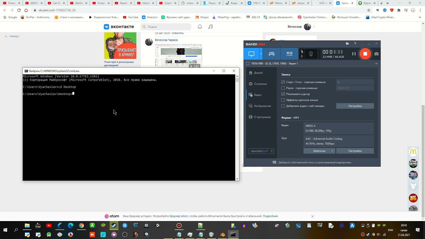
Task: Open Bandicam output folder icon
Action: coord(347,43)
